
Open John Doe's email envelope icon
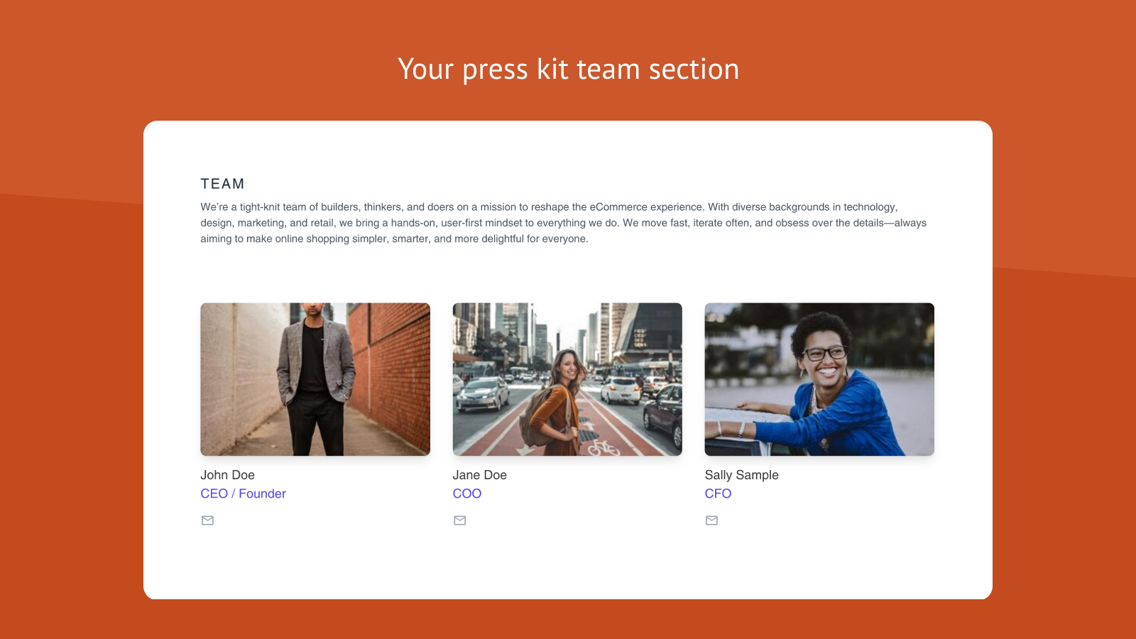pos(207,520)
